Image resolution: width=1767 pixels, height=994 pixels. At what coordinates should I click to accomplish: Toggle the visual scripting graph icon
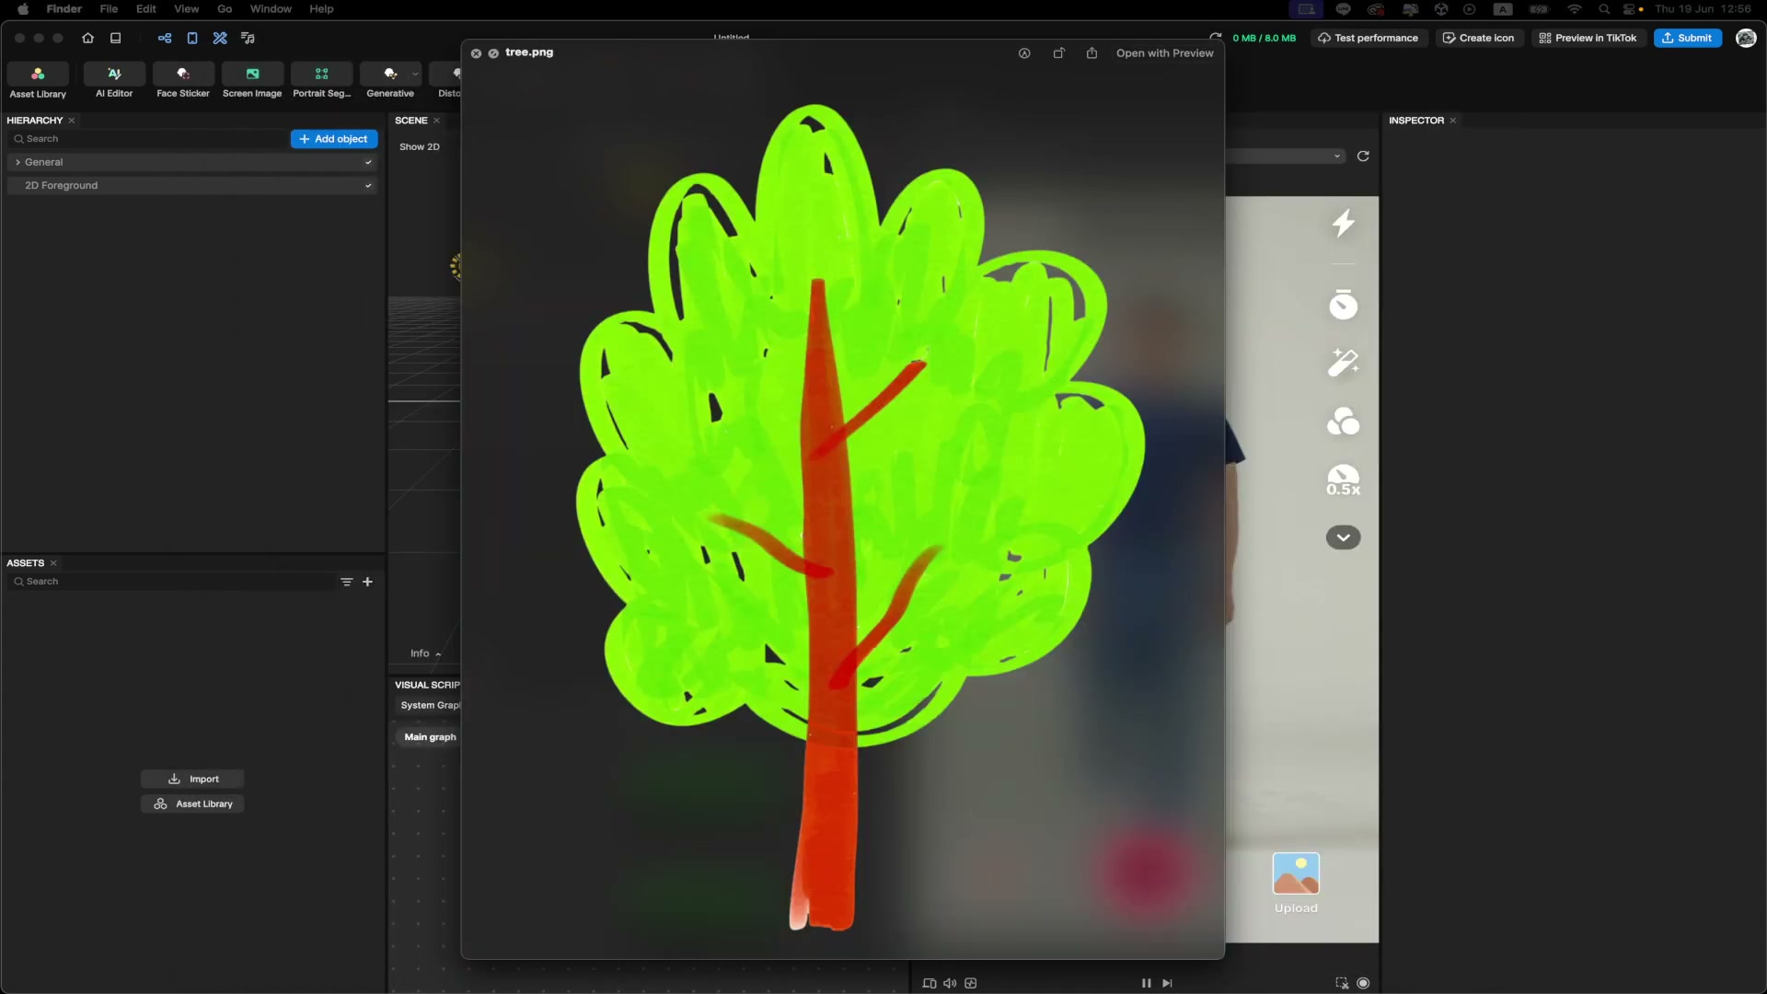165,38
